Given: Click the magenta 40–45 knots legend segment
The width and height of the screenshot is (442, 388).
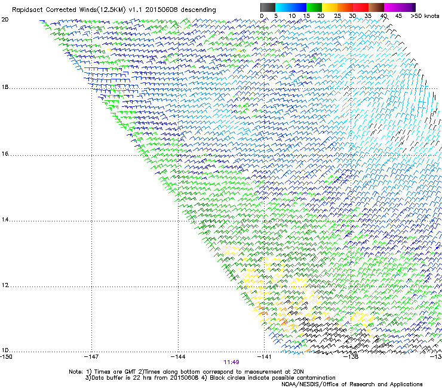Looking at the screenshot, I should [392, 7].
